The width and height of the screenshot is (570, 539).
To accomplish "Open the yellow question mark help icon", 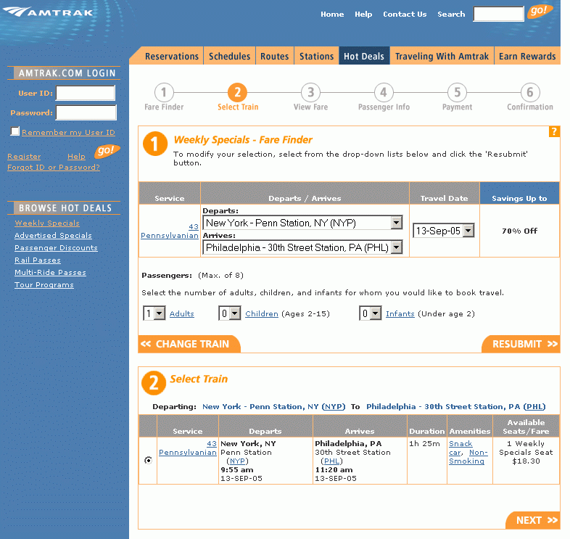I will point(554,131).
